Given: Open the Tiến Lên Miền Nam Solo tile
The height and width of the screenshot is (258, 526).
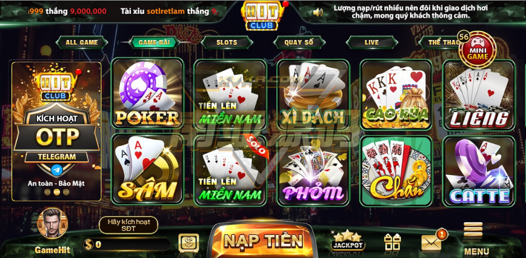Looking at the screenshot, I should tap(230, 170).
